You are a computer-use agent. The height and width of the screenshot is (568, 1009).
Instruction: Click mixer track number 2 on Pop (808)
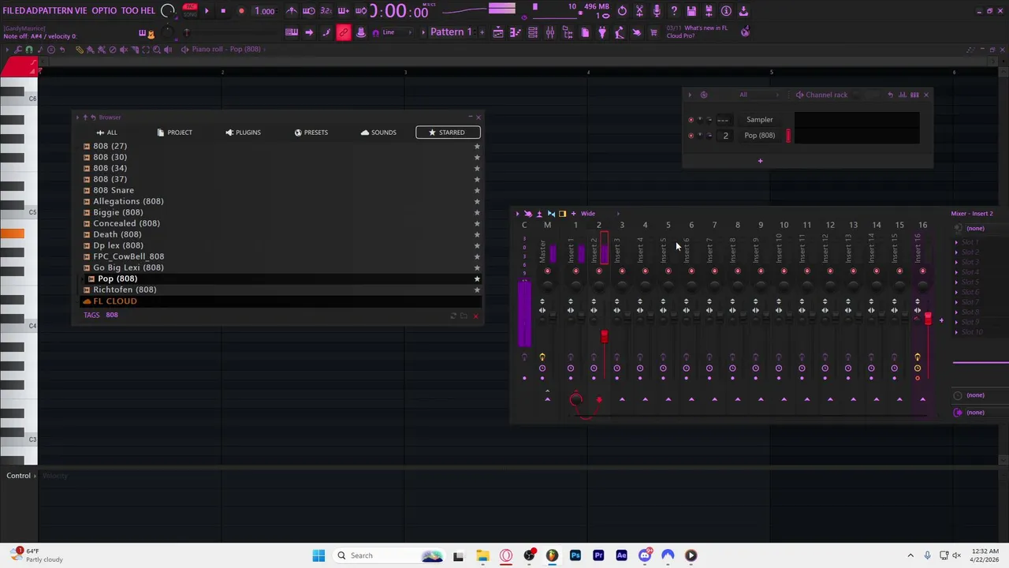[725, 136]
